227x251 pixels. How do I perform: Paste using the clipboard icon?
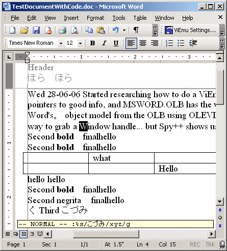point(101,30)
